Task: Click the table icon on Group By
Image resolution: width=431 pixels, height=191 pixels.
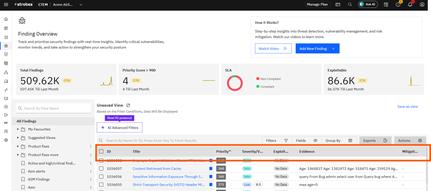Action: [350, 141]
